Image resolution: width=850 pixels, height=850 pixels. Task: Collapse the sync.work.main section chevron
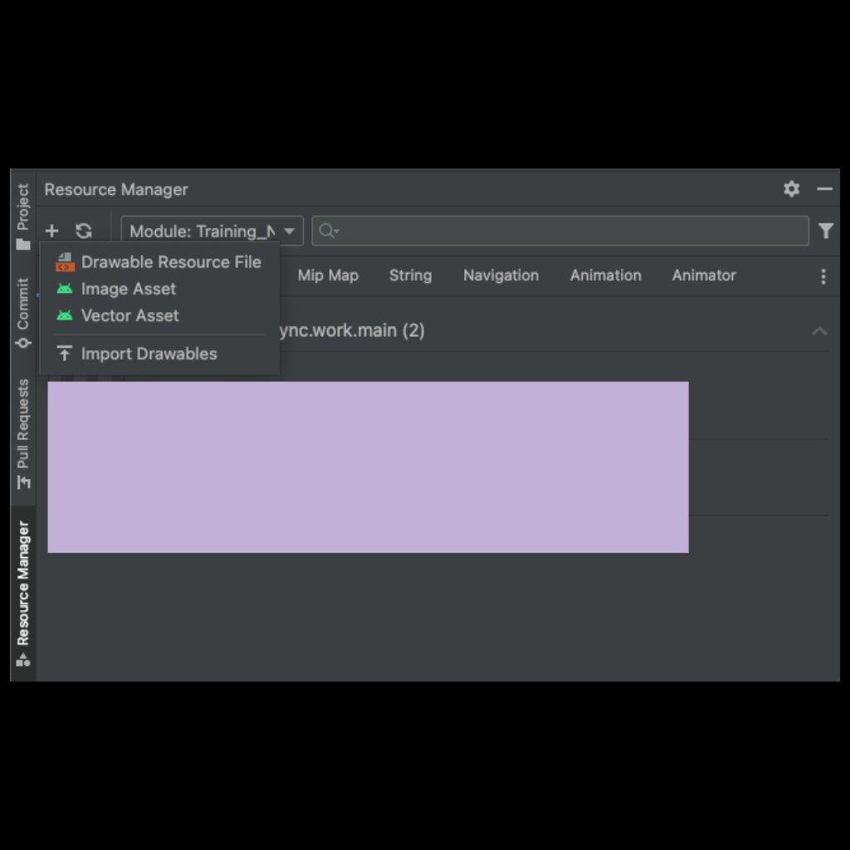click(819, 330)
